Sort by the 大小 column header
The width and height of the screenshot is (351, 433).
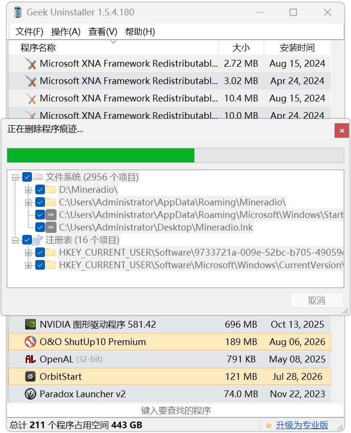[241, 47]
